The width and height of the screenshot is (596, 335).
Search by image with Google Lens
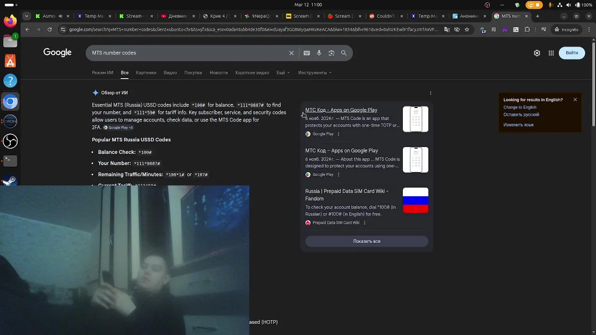(332, 53)
